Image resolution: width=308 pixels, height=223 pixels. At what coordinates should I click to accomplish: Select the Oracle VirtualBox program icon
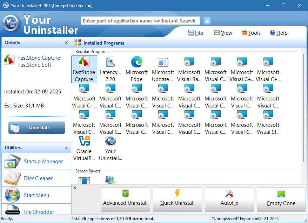coord(84,148)
